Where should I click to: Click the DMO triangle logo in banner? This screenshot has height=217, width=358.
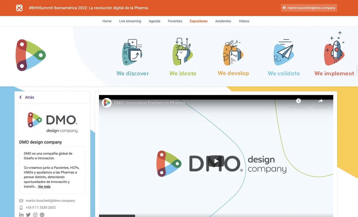(30, 55)
